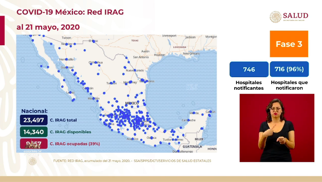Viewport: 322px width, 182px height.
Task: Click the Texas label on the map
Action: pyautogui.click(x=134, y=41)
